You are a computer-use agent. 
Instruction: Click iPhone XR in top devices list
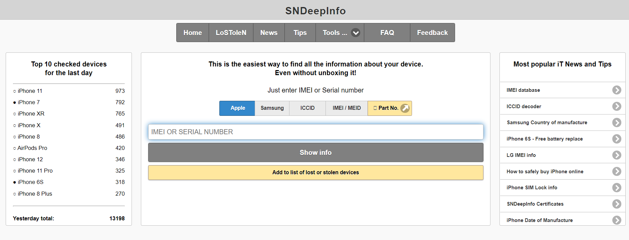(31, 113)
